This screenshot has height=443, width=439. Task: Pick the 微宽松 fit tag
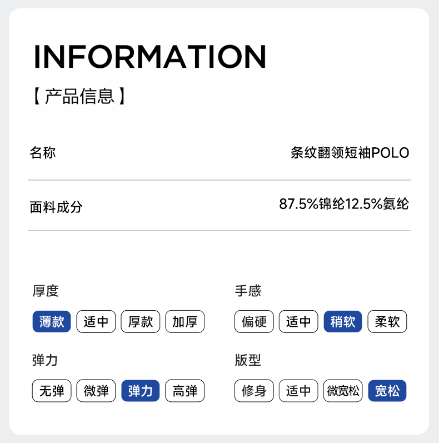click(343, 391)
